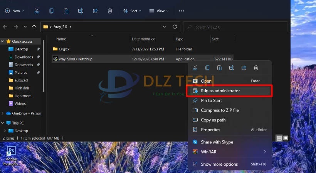Open the New dropdown menu
Image resolution: width=316 pixels, height=173 pixels.
(14, 11)
